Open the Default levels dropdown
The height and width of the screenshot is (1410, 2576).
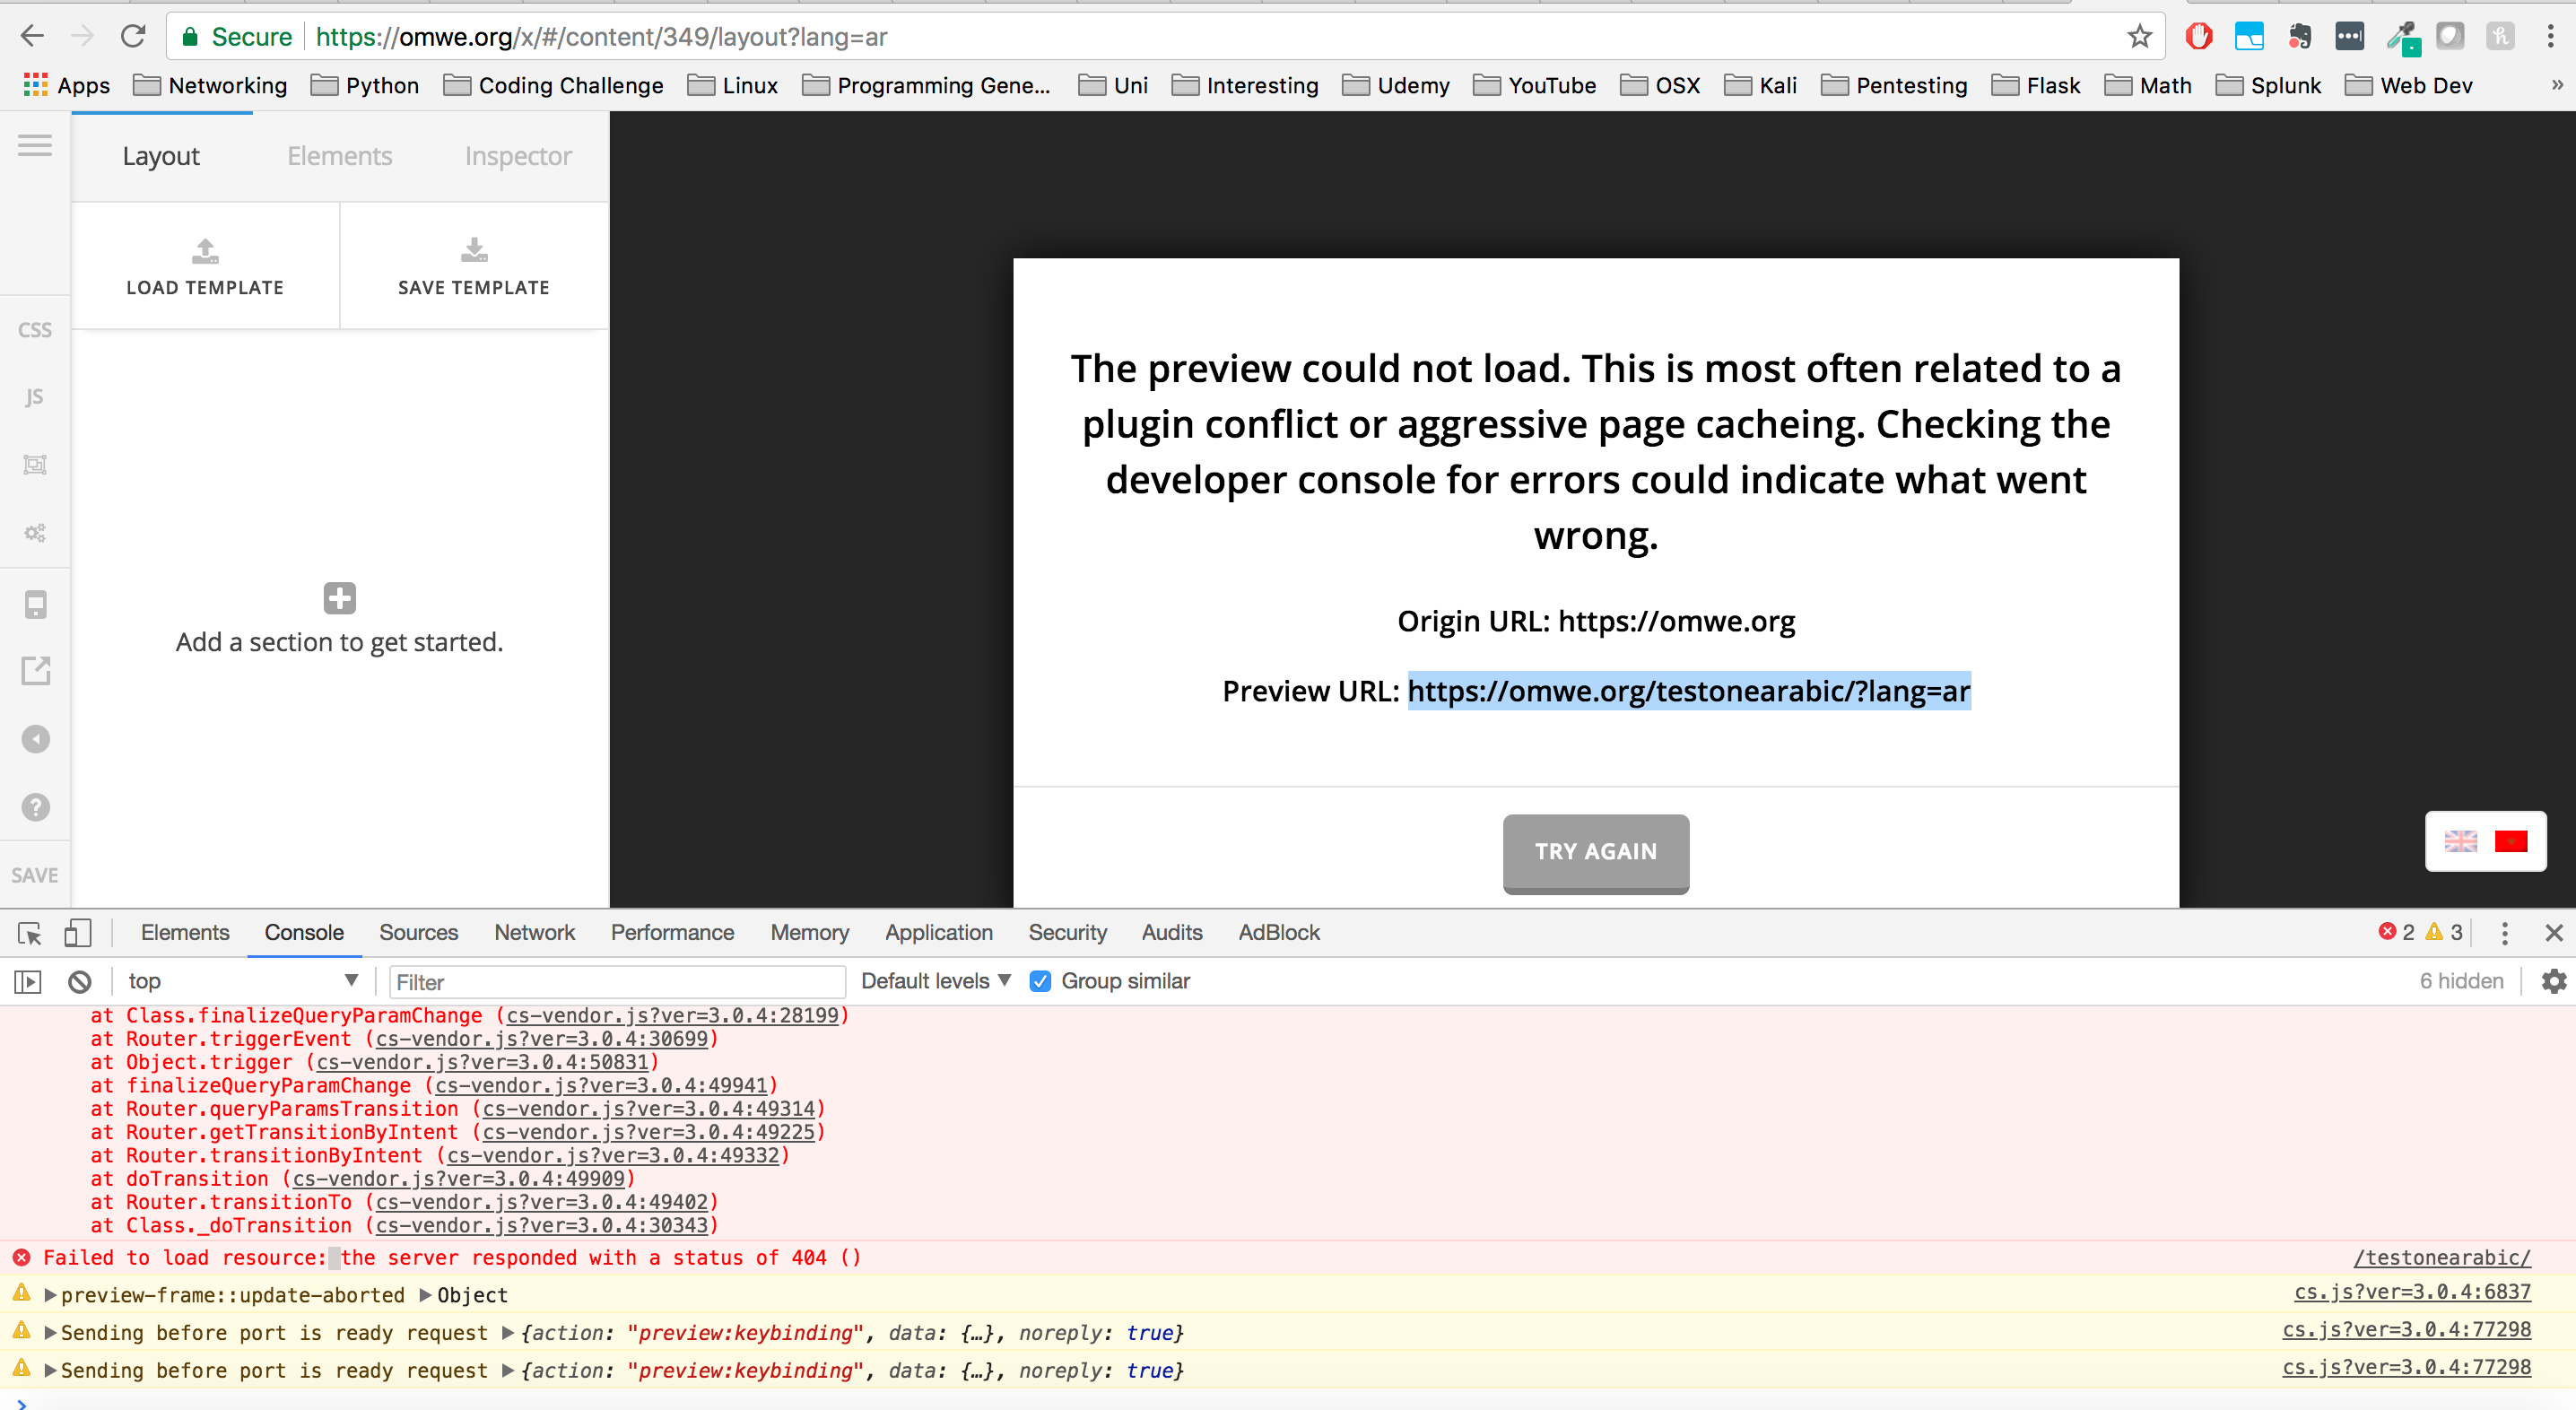tap(936, 981)
